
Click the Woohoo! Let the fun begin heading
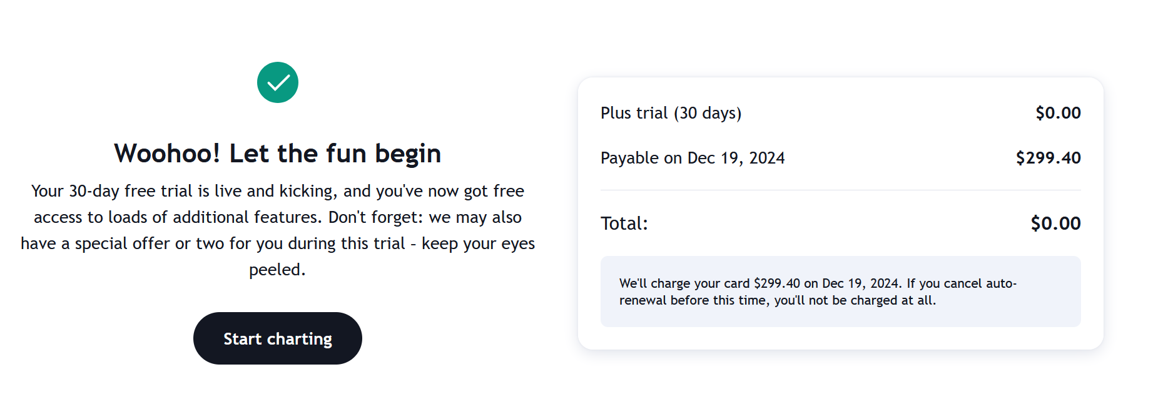click(277, 154)
